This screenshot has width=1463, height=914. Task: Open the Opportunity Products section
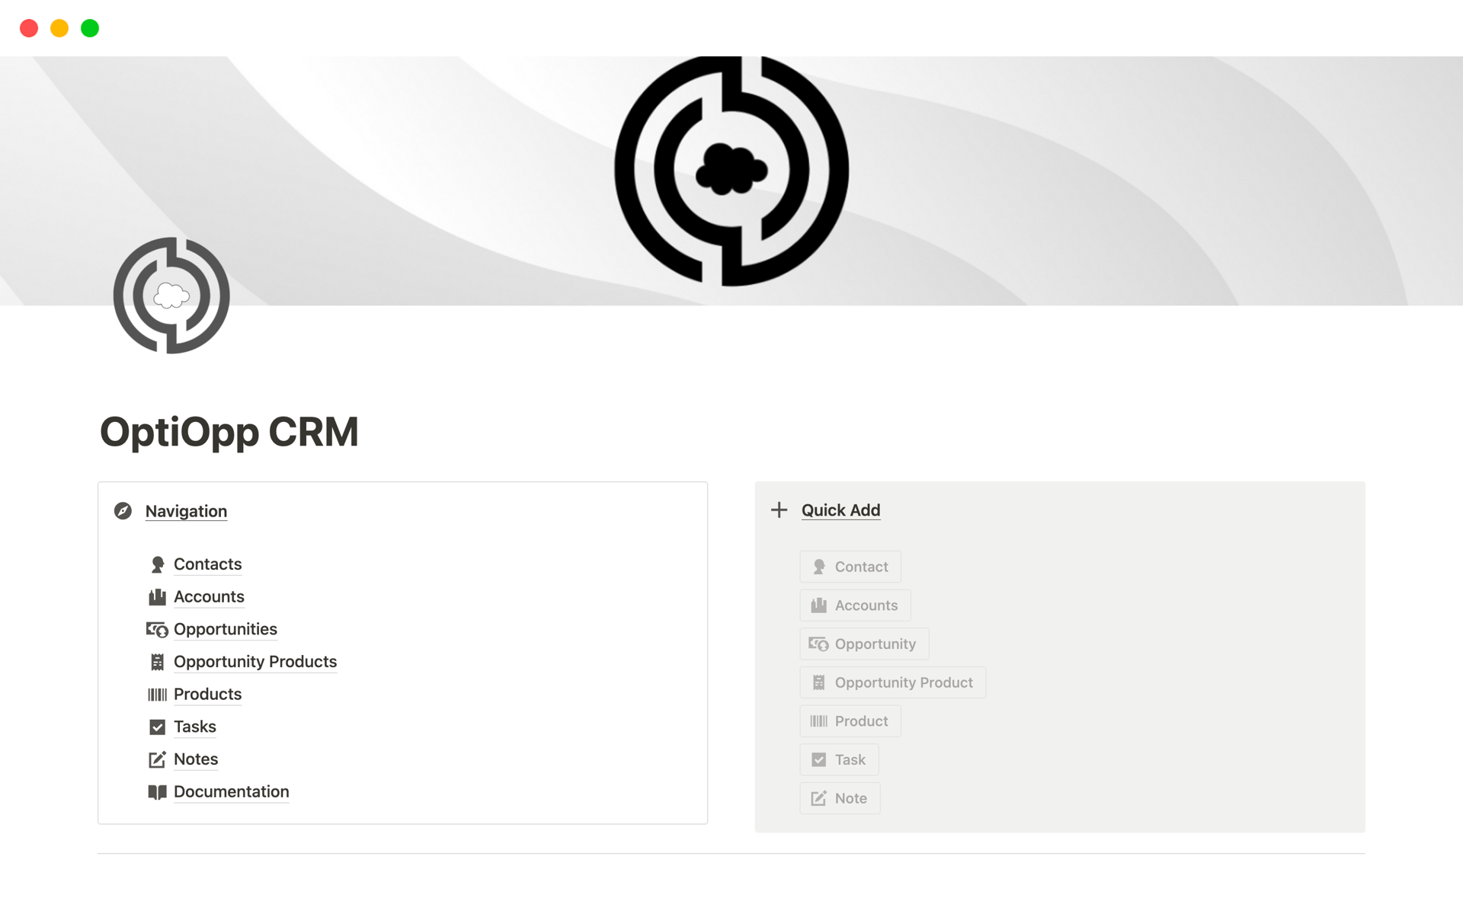click(256, 661)
